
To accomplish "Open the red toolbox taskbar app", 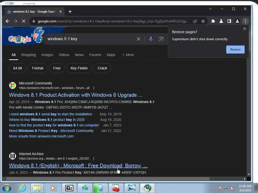I will click(116, 188).
